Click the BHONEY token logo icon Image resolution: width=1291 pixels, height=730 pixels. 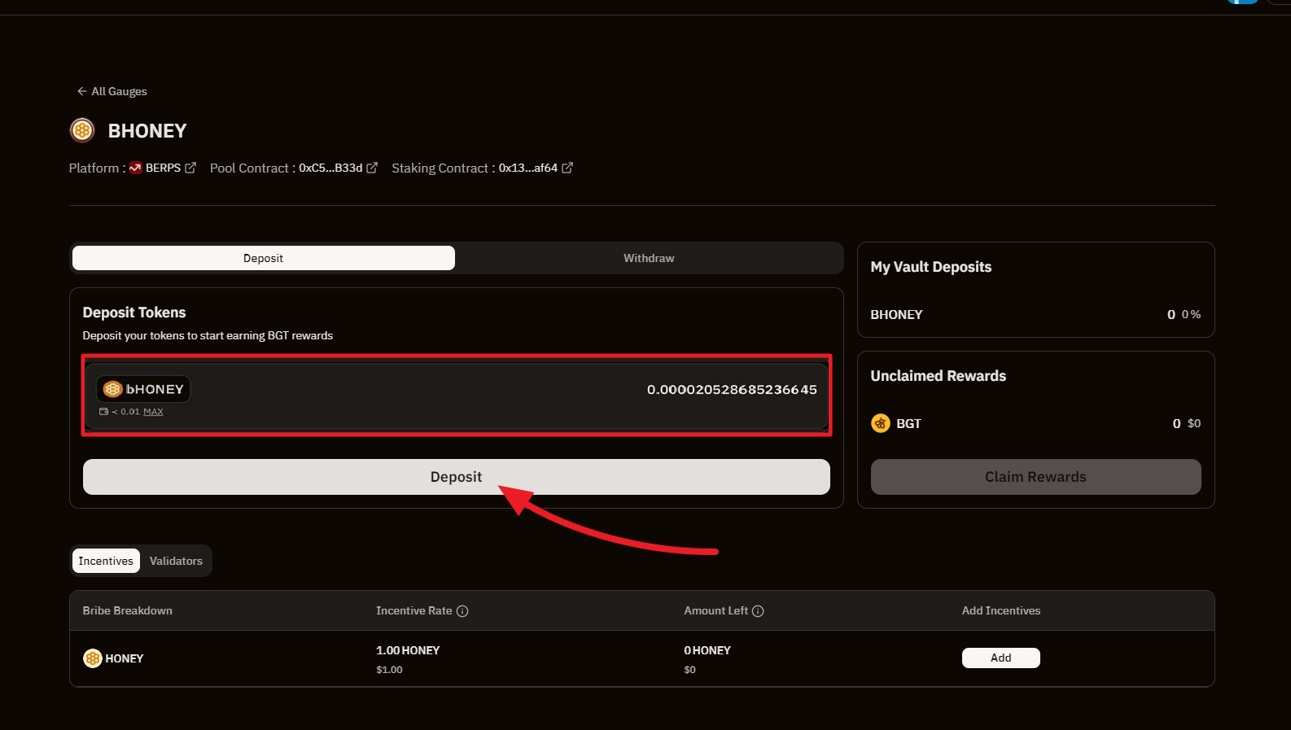(82, 130)
